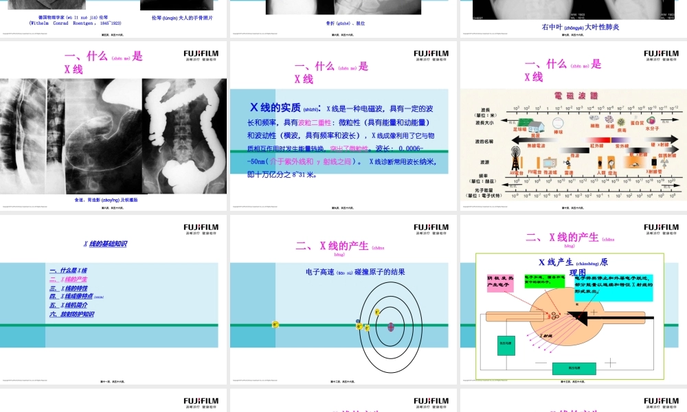Select the baseball icon on the spectrum chart
Screen dimensions: 687x412
coord(558,122)
